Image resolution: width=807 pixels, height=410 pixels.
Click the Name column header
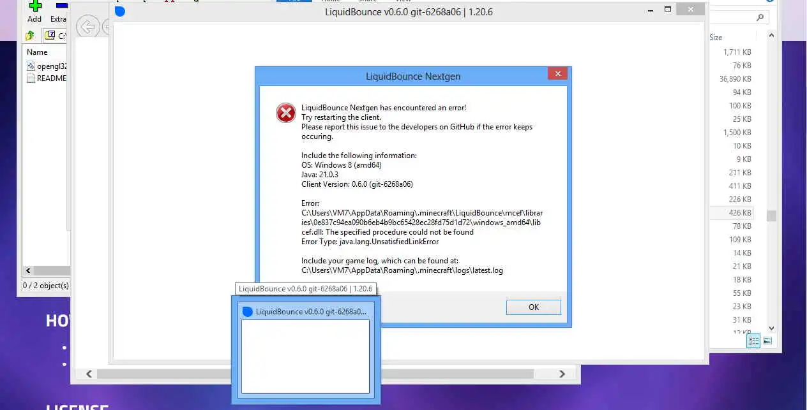click(x=37, y=52)
